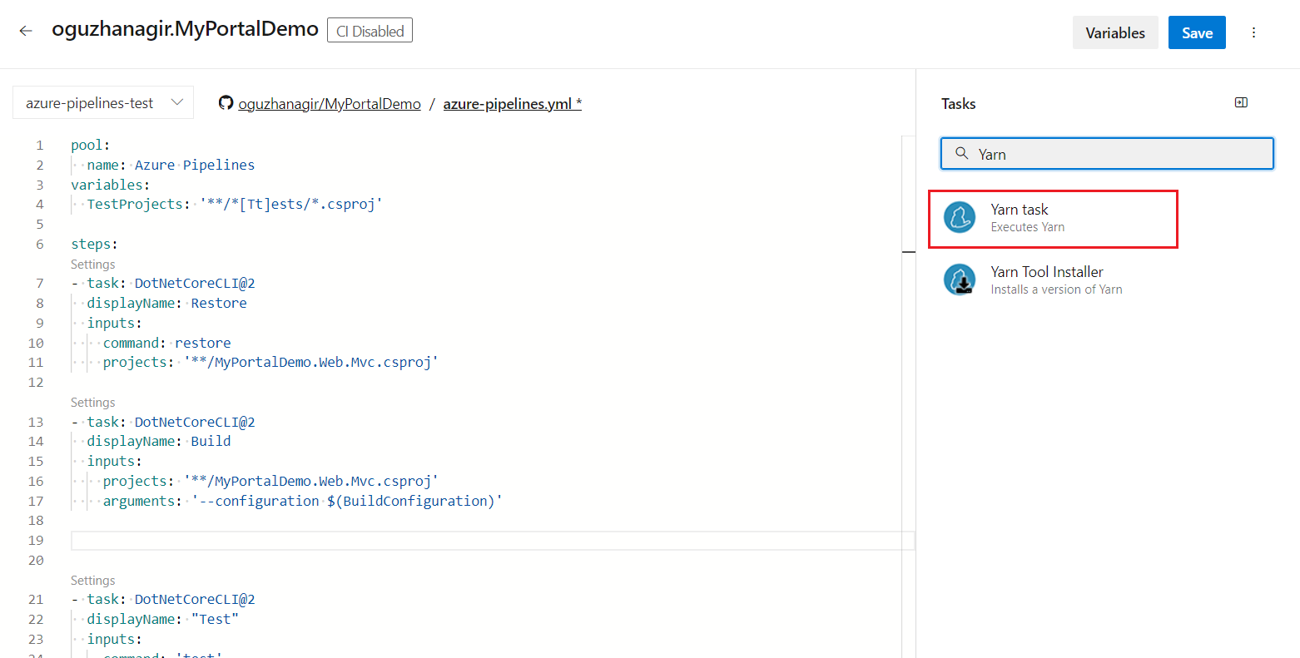This screenshot has width=1300, height=658.
Task: Click the CI Disabled badge
Action: coord(370,31)
